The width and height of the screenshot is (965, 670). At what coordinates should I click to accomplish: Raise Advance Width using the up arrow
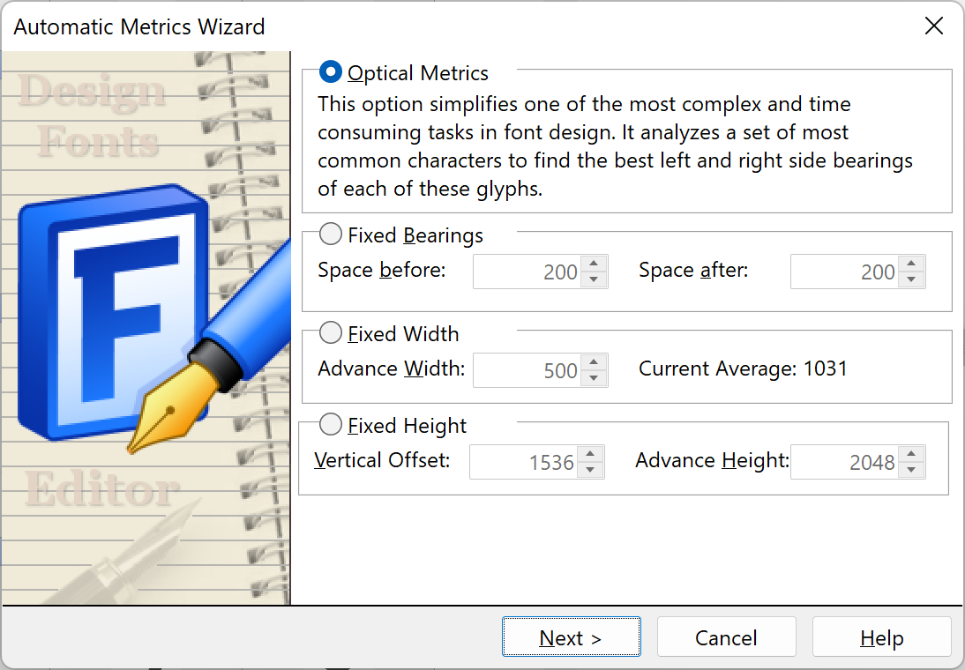594,361
